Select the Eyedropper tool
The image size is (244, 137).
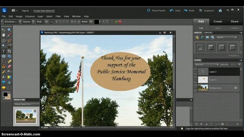point(9,35)
